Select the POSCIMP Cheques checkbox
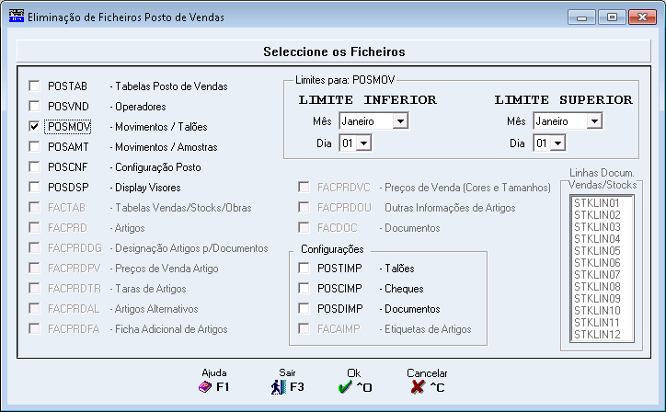Viewport: 666px width, 412px height. pyautogui.click(x=304, y=288)
